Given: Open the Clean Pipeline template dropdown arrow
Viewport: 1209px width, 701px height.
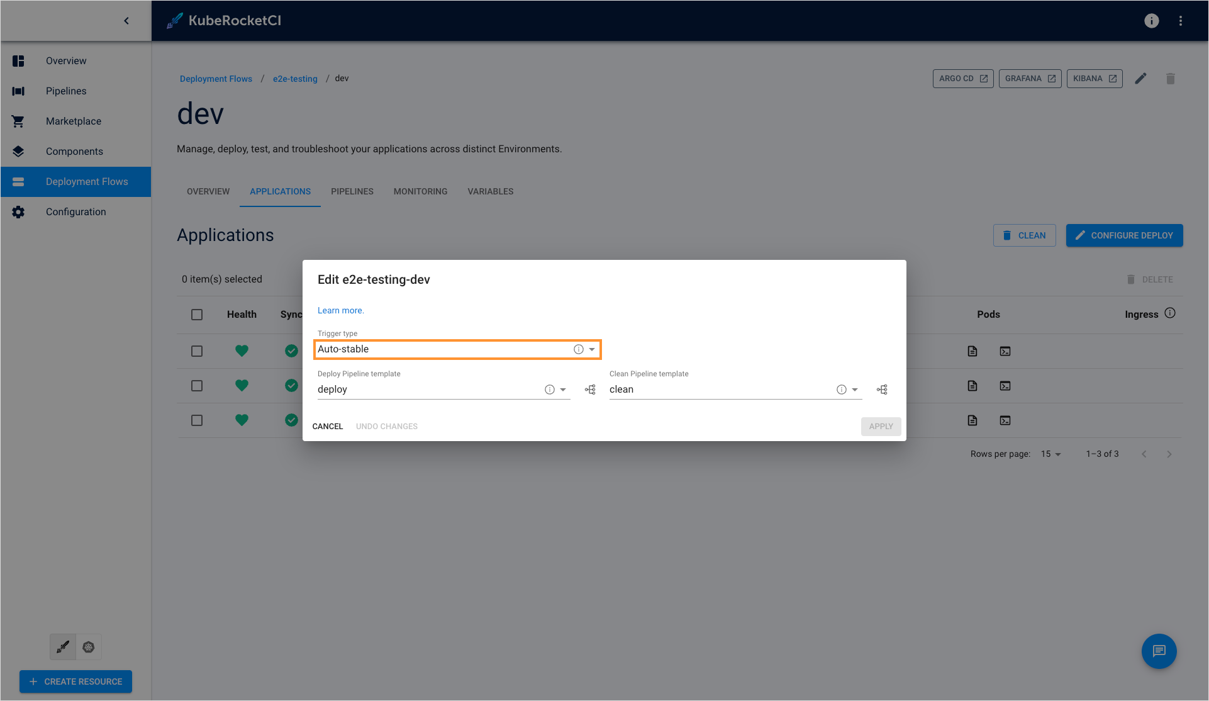Looking at the screenshot, I should [x=855, y=390].
